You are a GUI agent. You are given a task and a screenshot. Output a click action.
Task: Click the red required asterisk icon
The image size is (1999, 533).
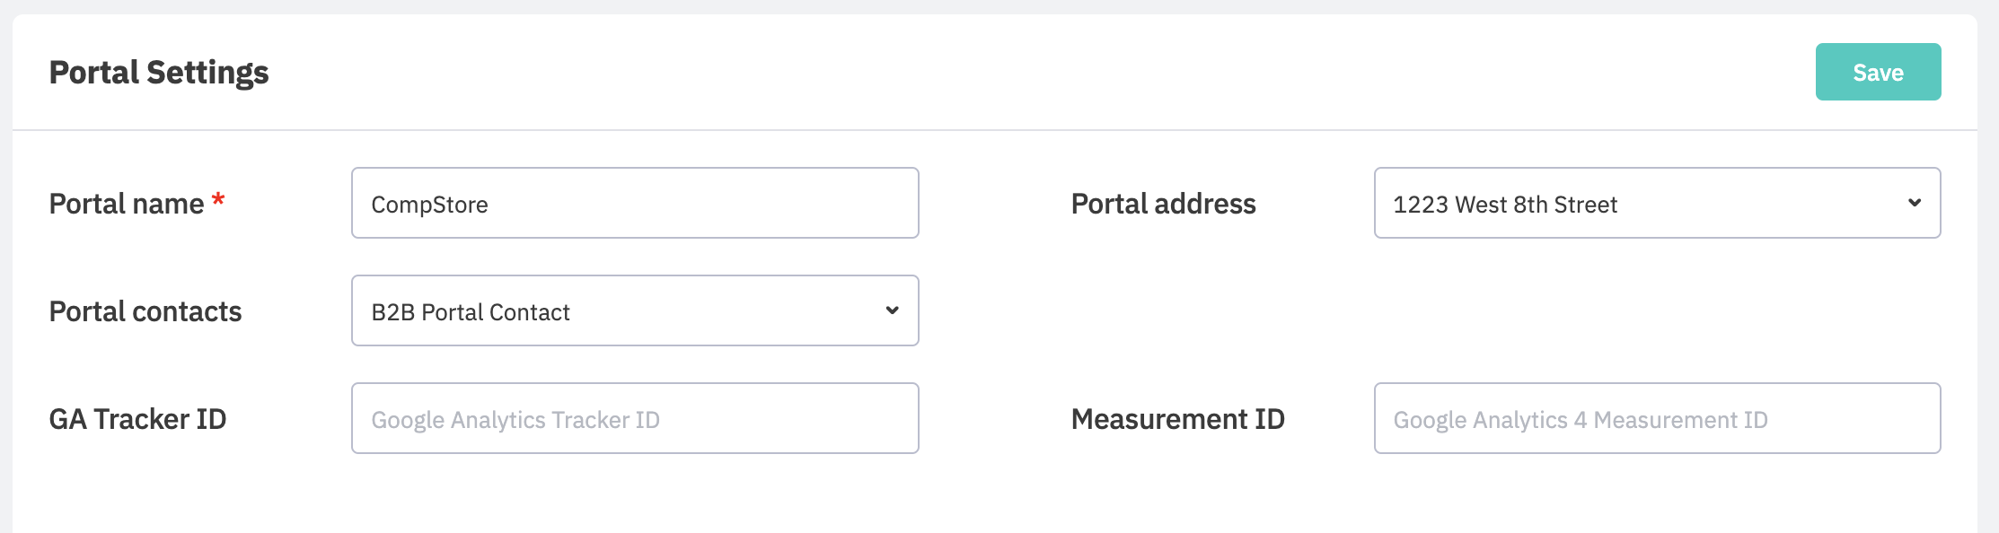click(x=217, y=200)
